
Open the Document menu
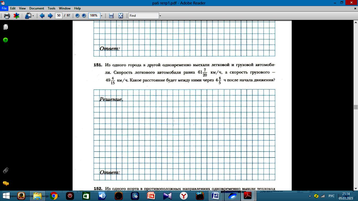pyautogui.click(x=37, y=8)
